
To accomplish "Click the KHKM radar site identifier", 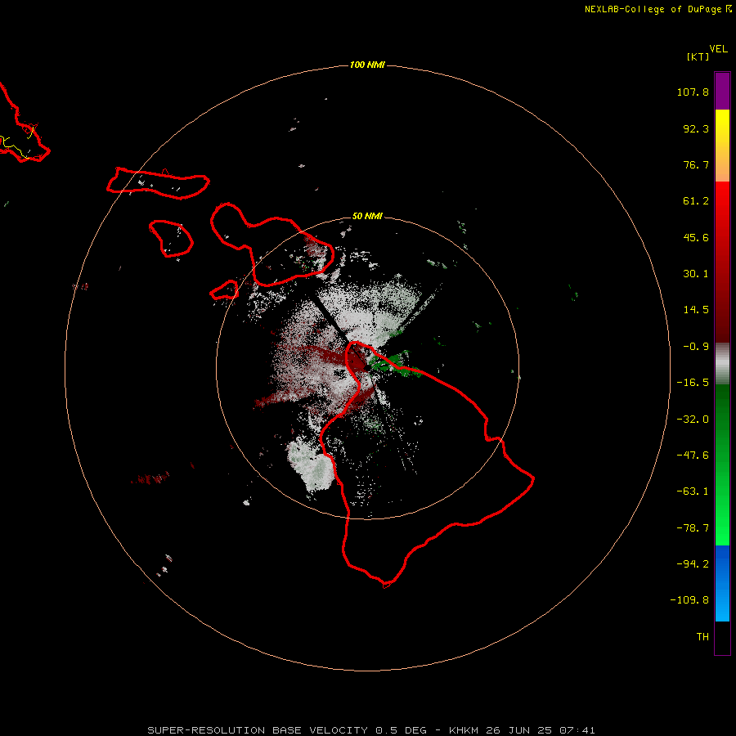I will coord(464,730).
